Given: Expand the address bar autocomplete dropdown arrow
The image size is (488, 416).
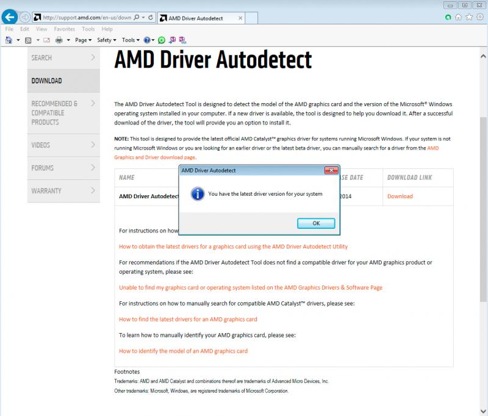Looking at the screenshot, I should (x=143, y=18).
